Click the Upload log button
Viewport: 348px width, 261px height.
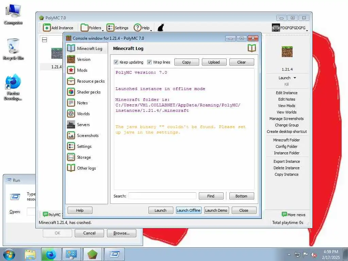pos(214,62)
